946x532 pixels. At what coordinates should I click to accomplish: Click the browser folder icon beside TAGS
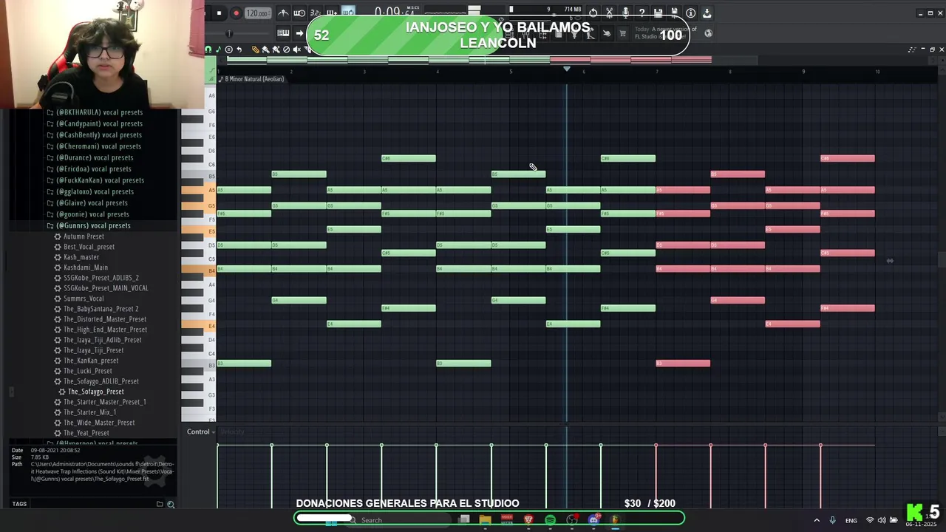pos(159,504)
